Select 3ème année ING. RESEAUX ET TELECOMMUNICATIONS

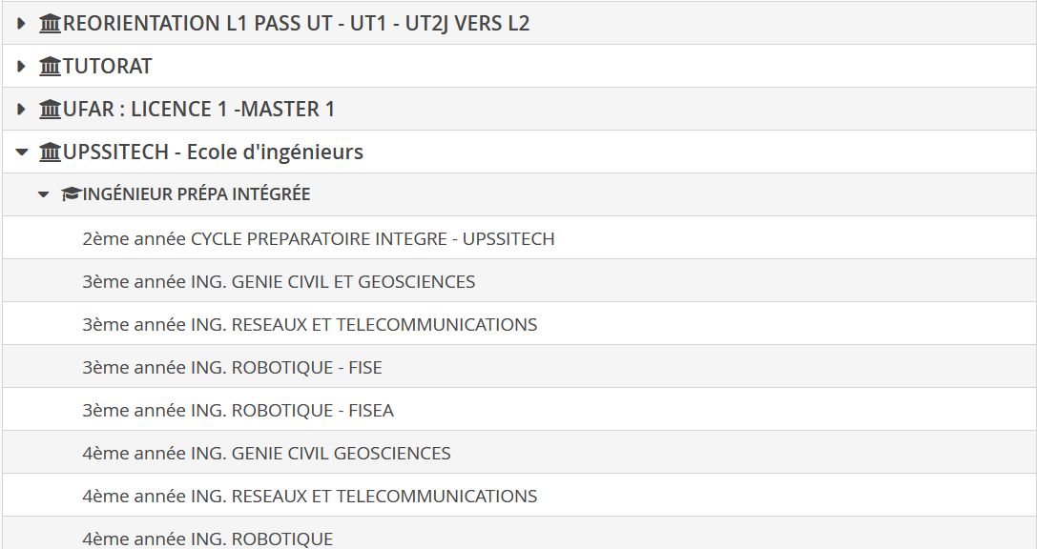tap(309, 325)
